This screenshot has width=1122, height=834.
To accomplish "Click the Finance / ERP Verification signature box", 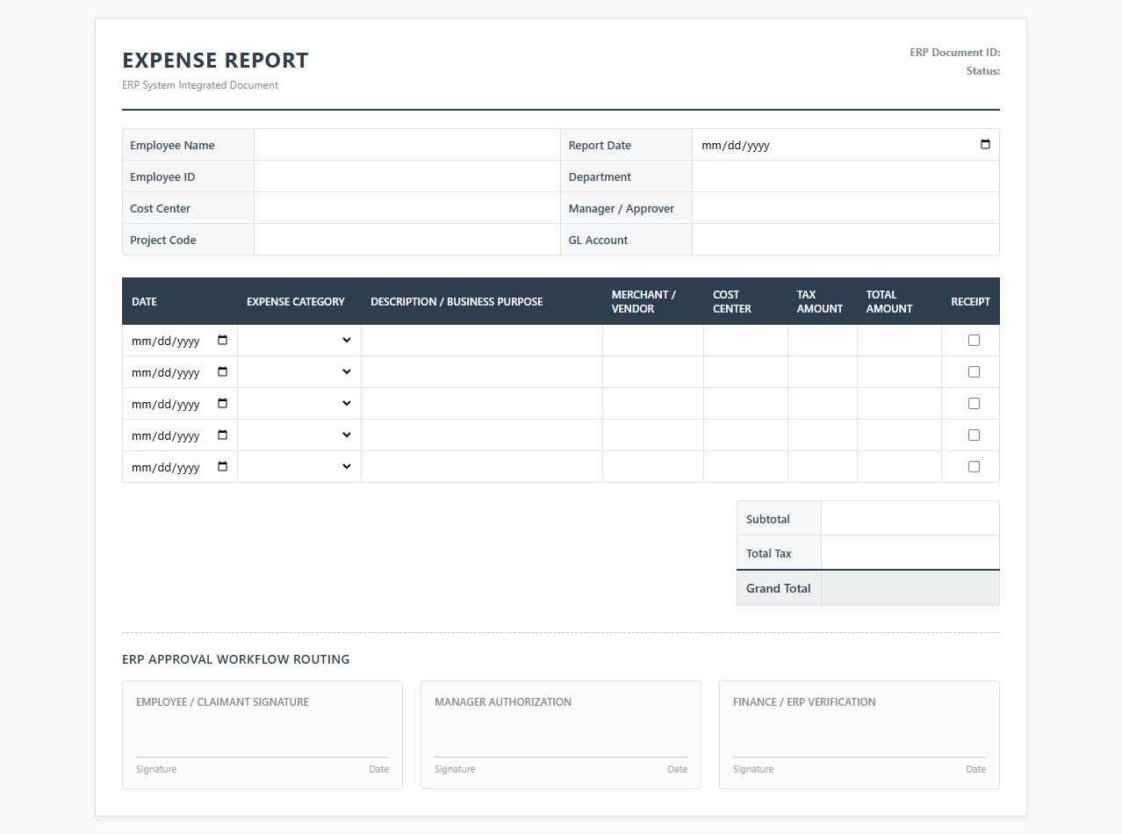I will [x=859, y=735].
